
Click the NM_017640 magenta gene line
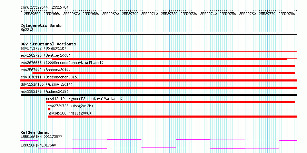tap(159, 148)
